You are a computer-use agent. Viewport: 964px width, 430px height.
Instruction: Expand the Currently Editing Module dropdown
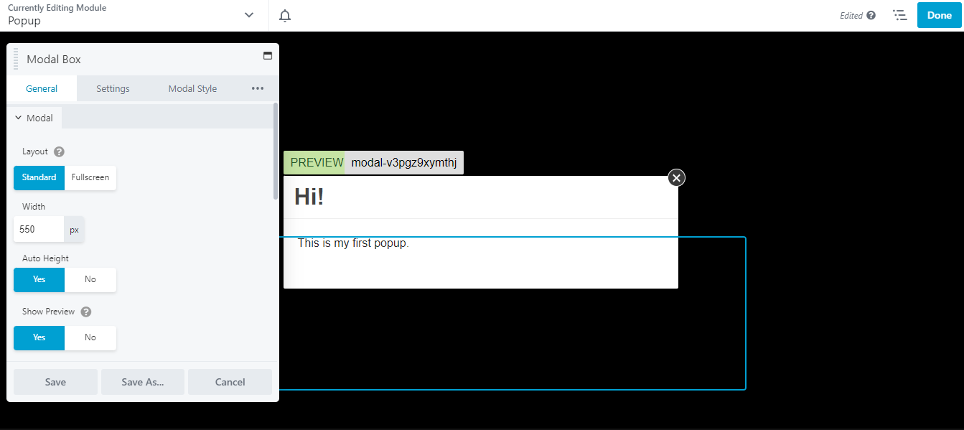(x=249, y=15)
